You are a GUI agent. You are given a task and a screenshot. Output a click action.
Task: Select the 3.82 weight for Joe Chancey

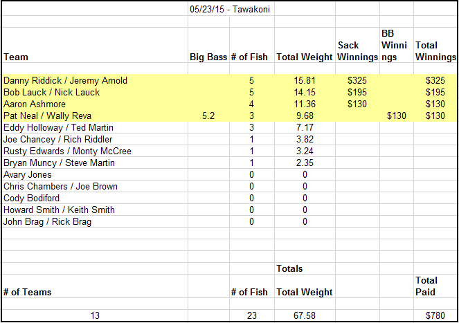click(305, 139)
